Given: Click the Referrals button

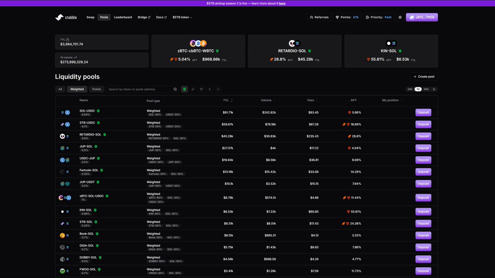Looking at the screenshot, I should pyautogui.click(x=319, y=17).
